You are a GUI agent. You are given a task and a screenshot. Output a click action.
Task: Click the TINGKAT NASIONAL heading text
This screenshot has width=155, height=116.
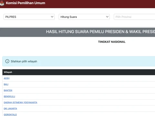pos(112,42)
